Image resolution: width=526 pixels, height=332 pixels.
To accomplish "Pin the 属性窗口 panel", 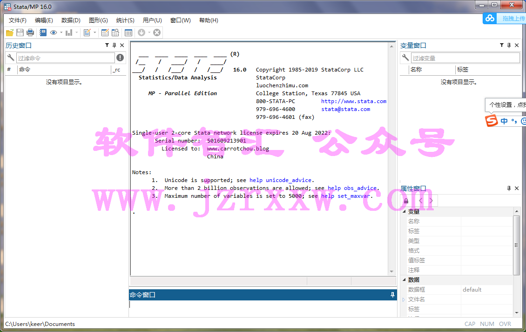I will coord(509,189).
